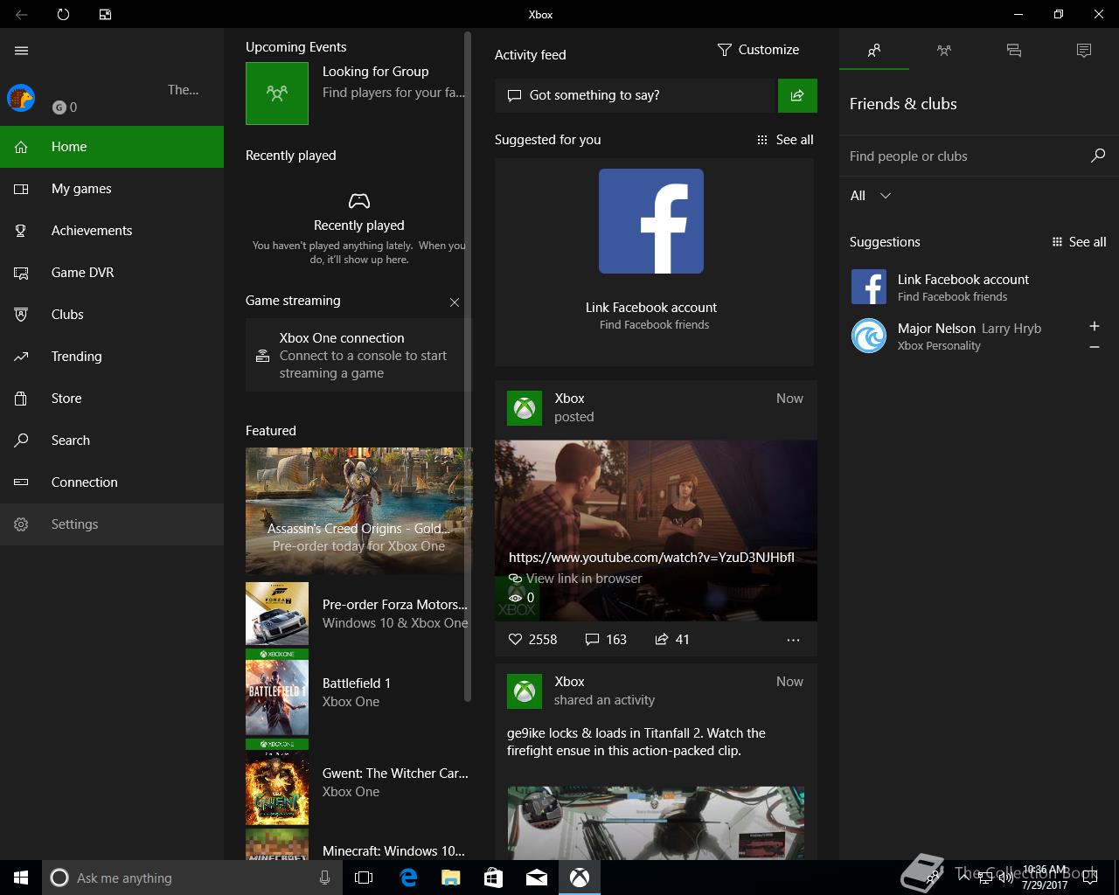Open Assassin's Creed Origins featured banner
The image size is (1119, 895).
coord(358,510)
